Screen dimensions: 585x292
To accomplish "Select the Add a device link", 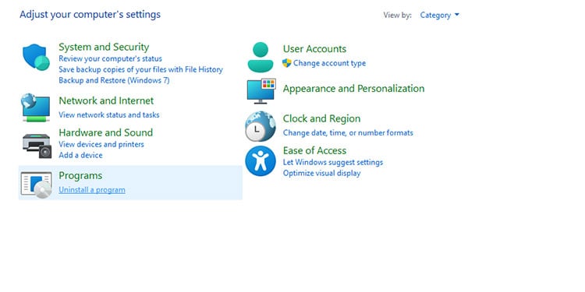I will pos(80,155).
